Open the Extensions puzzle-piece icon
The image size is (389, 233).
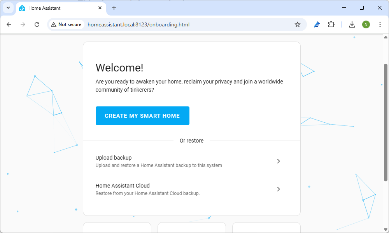pyautogui.click(x=331, y=24)
